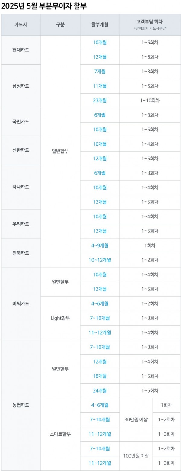Select the 1~10회차 cell
The width and height of the screenshot is (181, 471).
click(150, 101)
